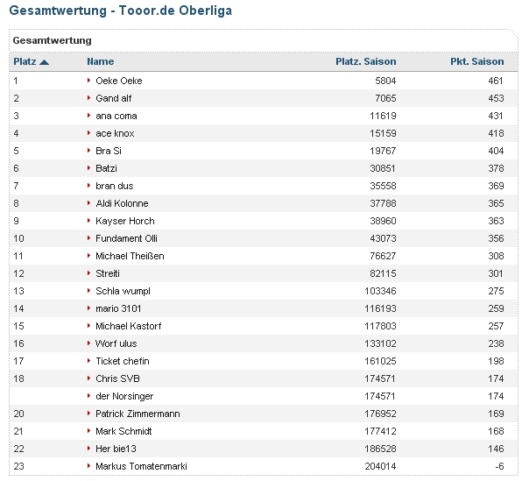The image size is (522, 481).
Task: Sort table by Platz. Saison column
Action: click(x=366, y=61)
